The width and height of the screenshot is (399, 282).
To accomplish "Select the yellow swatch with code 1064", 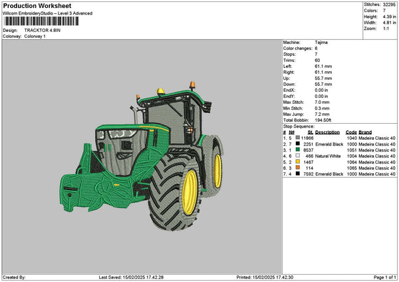I will (296, 162).
